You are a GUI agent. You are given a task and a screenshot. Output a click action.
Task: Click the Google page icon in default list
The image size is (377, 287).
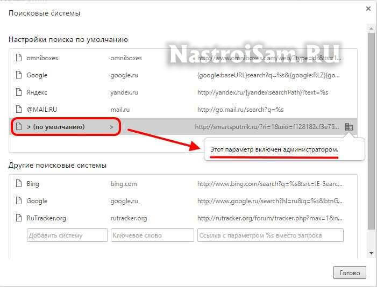18,75
